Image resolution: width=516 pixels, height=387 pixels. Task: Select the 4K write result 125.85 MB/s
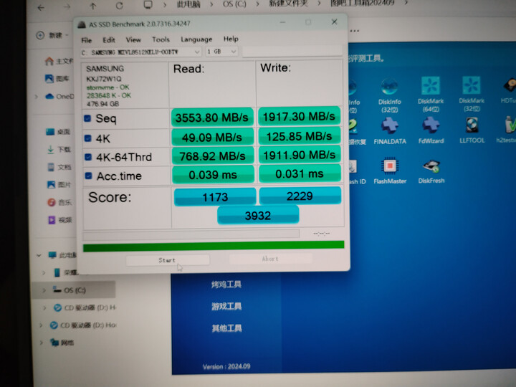click(300, 136)
